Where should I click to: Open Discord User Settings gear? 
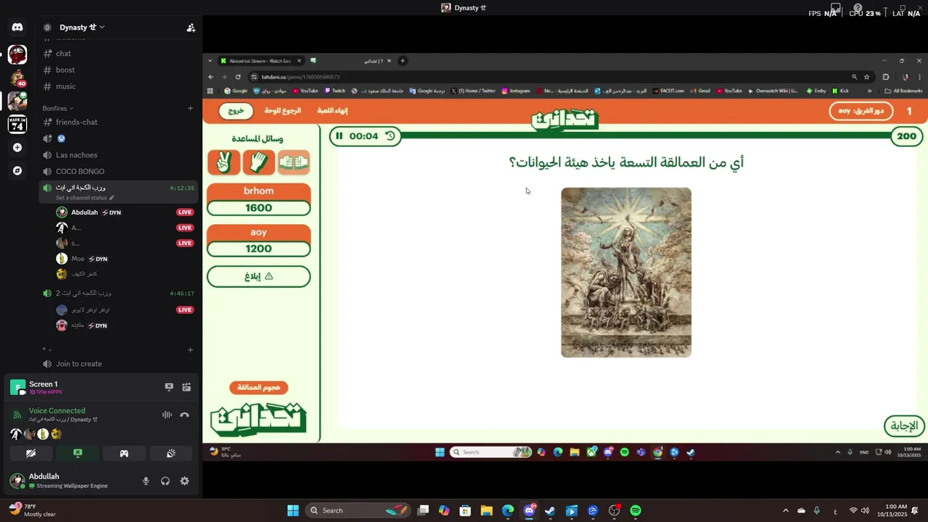(185, 481)
